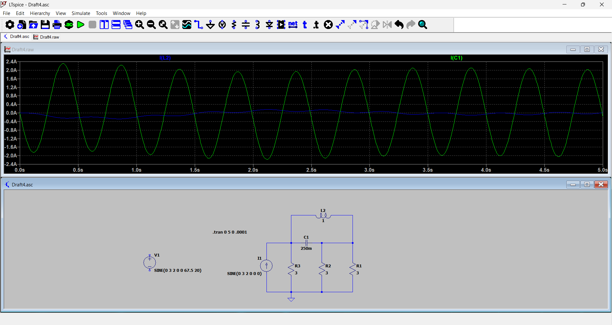Place a ground symbol from the toolbar

pyautogui.click(x=210, y=25)
